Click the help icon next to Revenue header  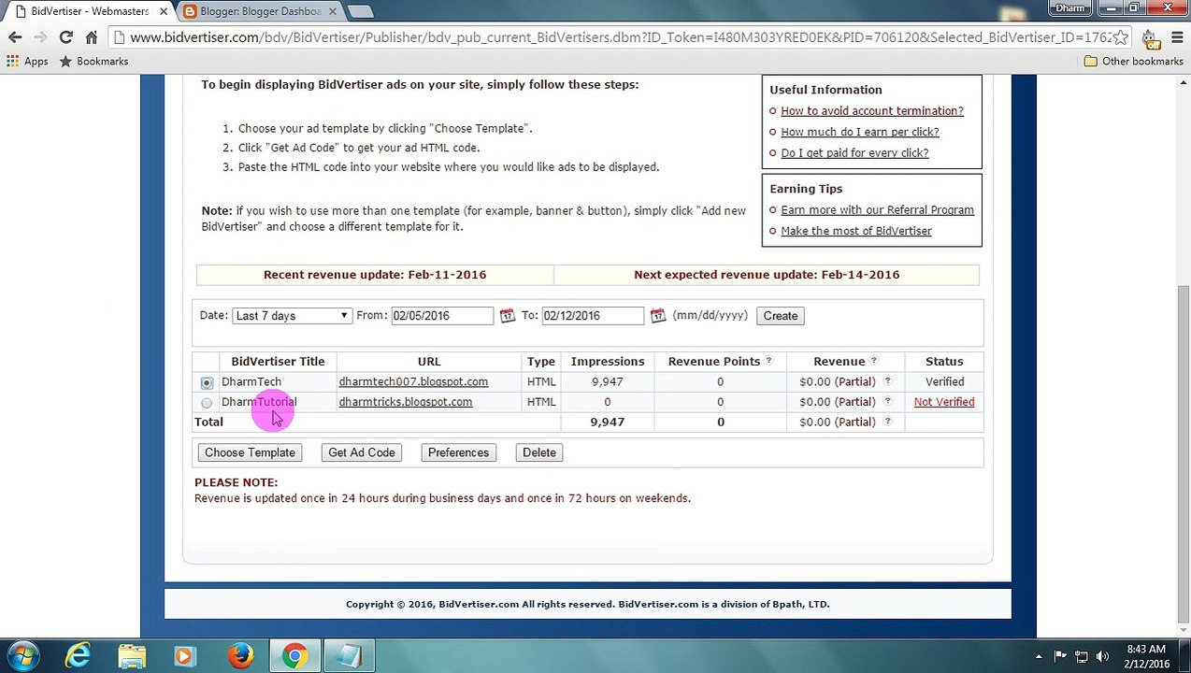[873, 361]
